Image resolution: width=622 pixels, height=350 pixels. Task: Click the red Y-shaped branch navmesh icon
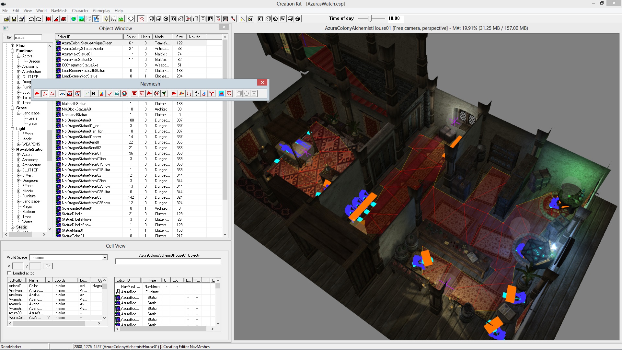pyautogui.click(x=212, y=94)
